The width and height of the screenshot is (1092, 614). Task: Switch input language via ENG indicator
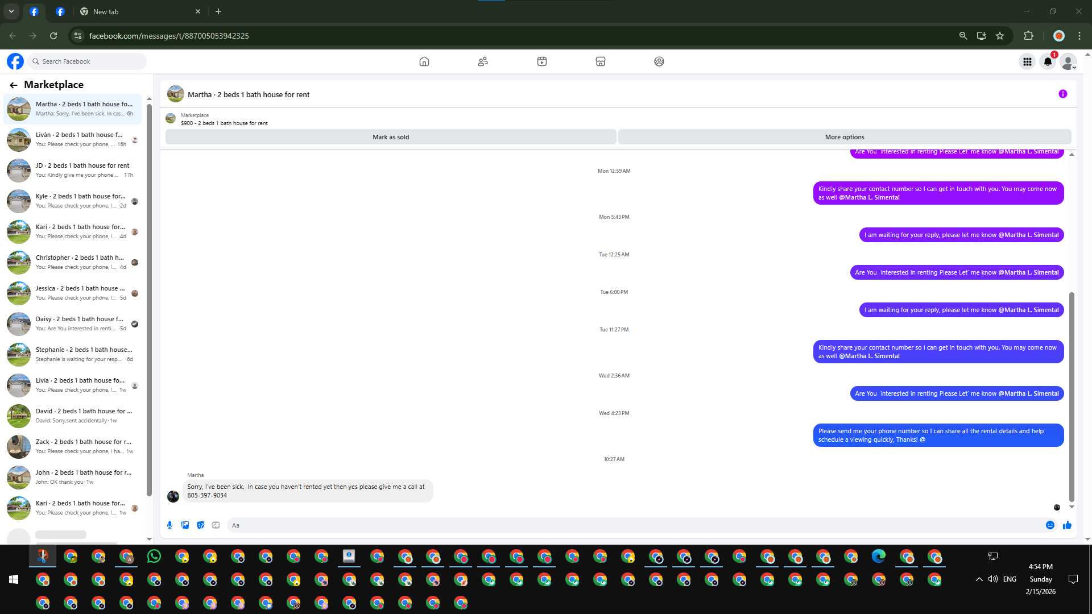click(1010, 579)
